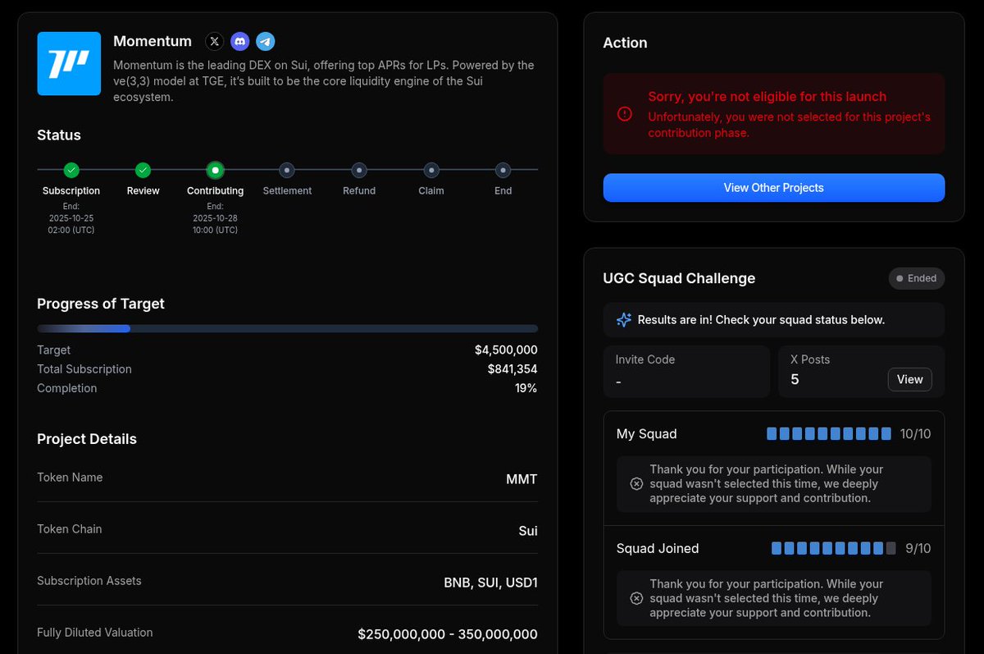Image resolution: width=984 pixels, height=654 pixels.
Task: Click the Fully Diluted Valuation range value
Action: click(x=448, y=634)
